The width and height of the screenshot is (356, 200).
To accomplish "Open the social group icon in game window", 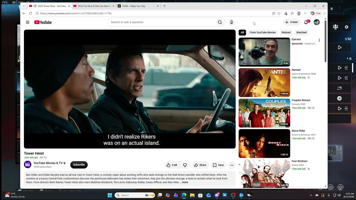I will point(335,27).
